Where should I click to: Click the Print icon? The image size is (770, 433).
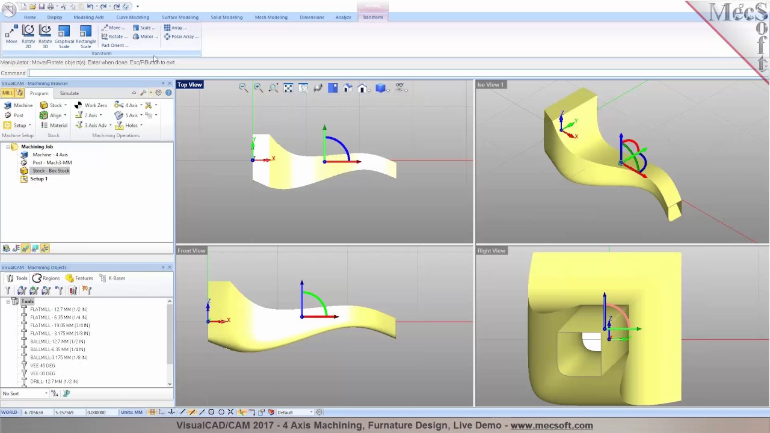click(x=51, y=7)
